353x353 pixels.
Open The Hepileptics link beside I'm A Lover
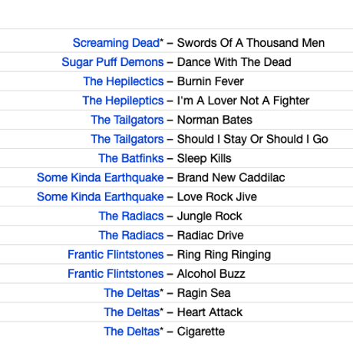click(x=123, y=101)
